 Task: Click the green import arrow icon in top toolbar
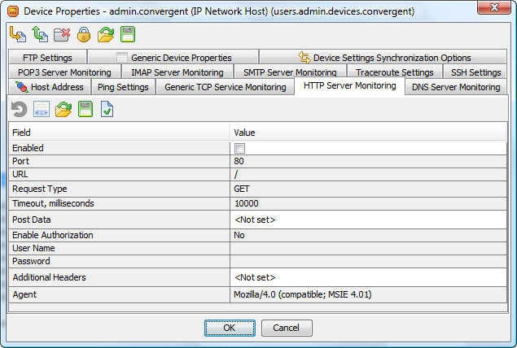click(x=40, y=34)
